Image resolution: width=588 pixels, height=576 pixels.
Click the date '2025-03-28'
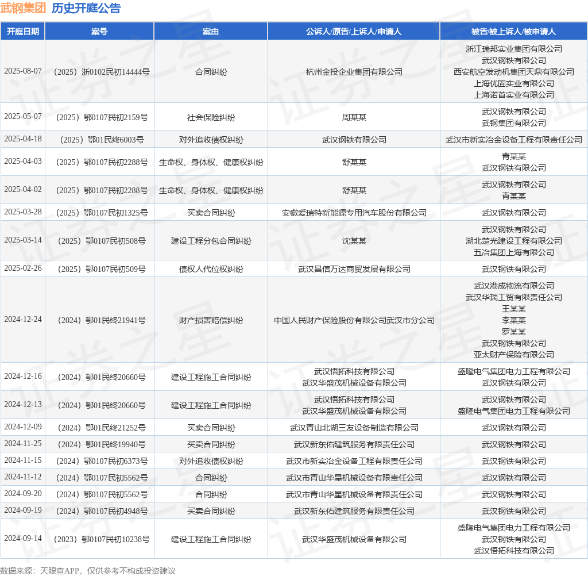pyautogui.click(x=23, y=212)
